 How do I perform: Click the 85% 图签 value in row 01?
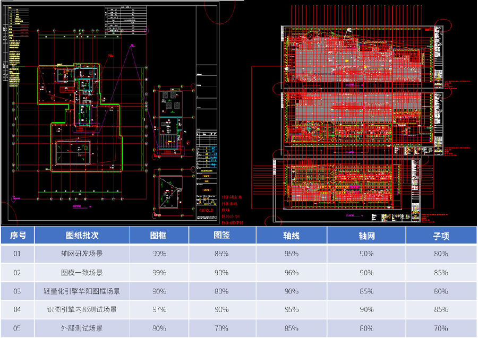(222, 254)
